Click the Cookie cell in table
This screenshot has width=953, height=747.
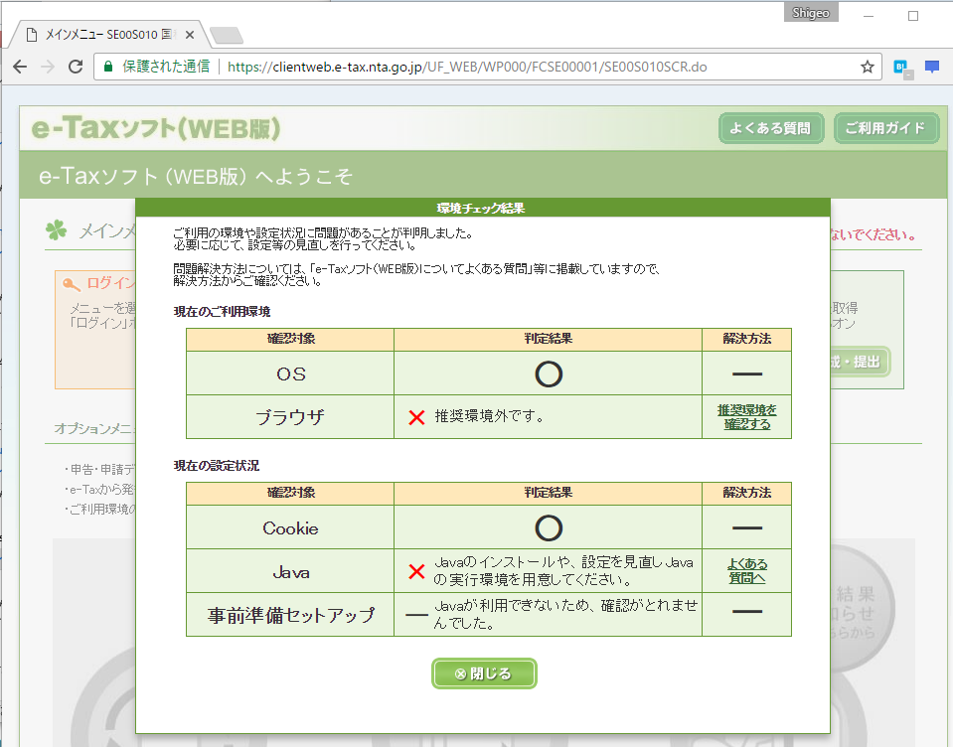click(x=290, y=528)
